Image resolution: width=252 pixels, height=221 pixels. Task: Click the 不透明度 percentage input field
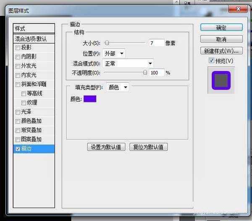point(156,73)
